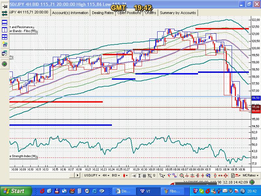Viewport: 261px width, 196px height.
Task: Click the green status light in status bar
Action: tap(252, 182)
